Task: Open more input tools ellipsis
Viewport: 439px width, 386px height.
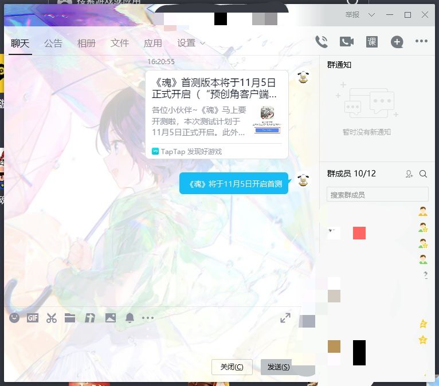Action: tap(148, 318)
